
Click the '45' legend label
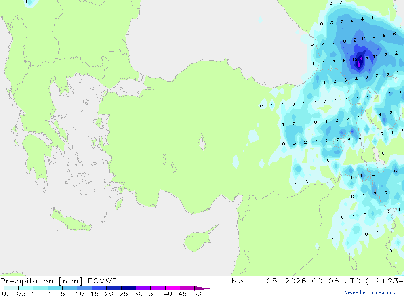pos(183,294)
